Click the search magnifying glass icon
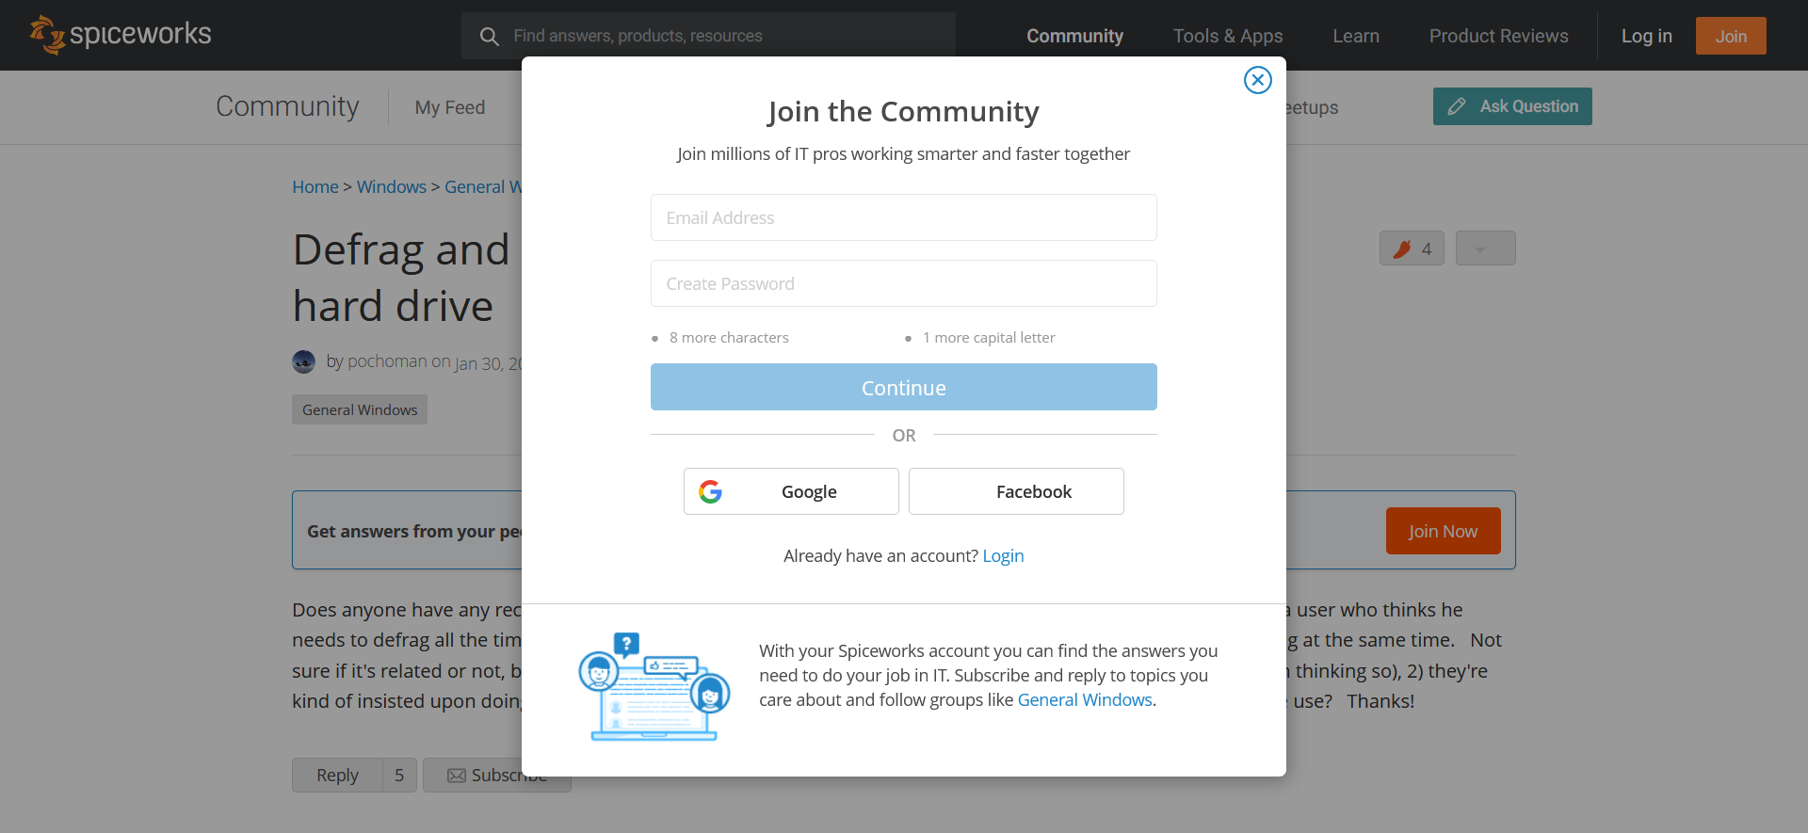 [x=490, y=36]
